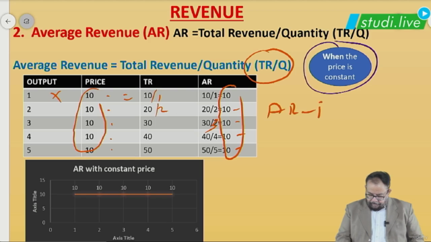Image resolution: width=431 pixels, height=242 pixels.
Task: Click the TR cell showing 50
Action: pos(169,150)
